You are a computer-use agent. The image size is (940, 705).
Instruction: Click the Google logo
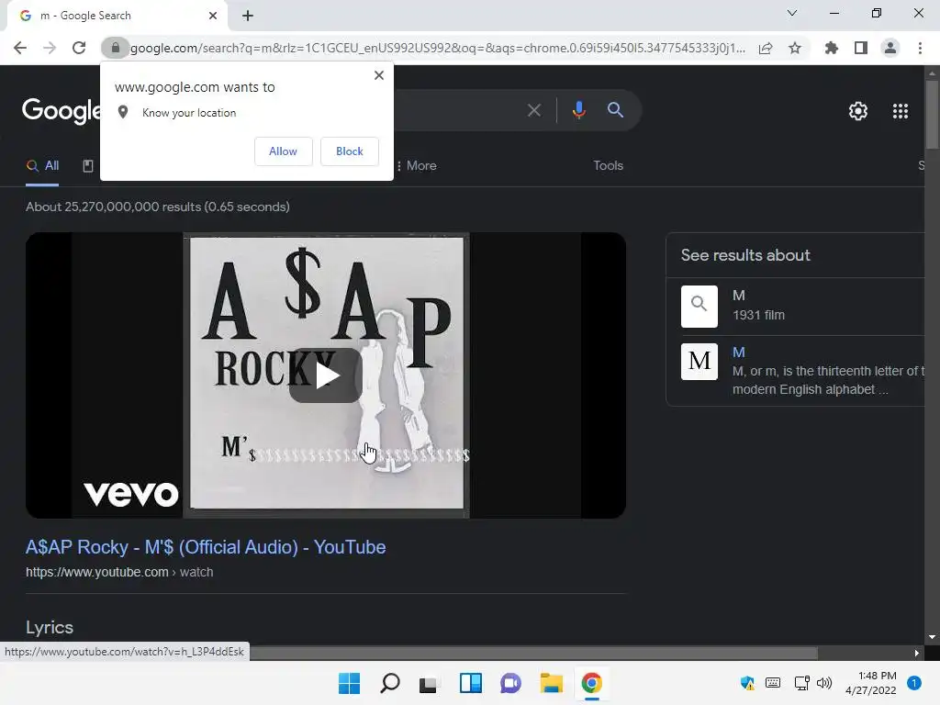pyautogui.click(x=61, y=111)
